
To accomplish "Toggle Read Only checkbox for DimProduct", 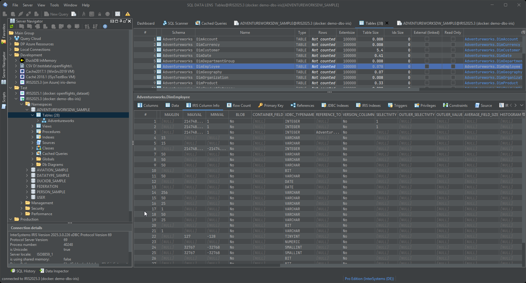I will coord(453,83).
